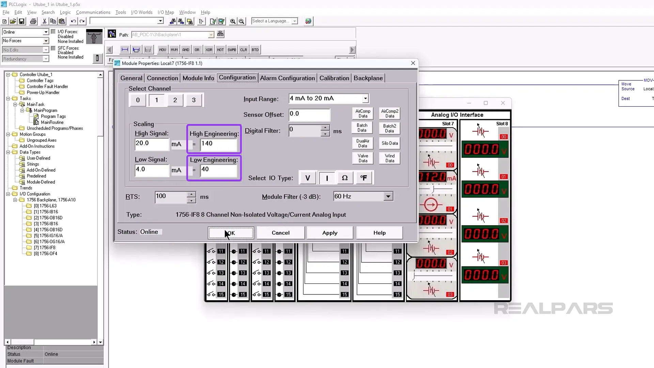654x368 pixels.
Task: Click the Undo arrow icon
Action: 73,21
